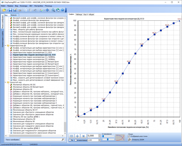Open the Помощь menu
182x146 pixels.
tap(48, 6)
